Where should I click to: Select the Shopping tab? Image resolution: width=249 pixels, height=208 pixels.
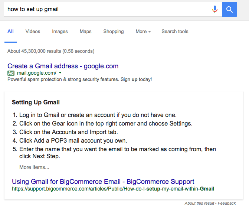tap(114, 32)
